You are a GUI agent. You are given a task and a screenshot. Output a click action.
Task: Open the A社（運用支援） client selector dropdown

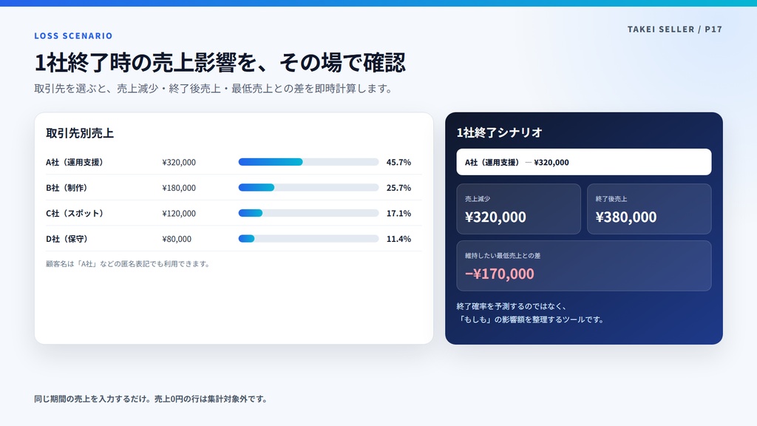pos(584,162)
